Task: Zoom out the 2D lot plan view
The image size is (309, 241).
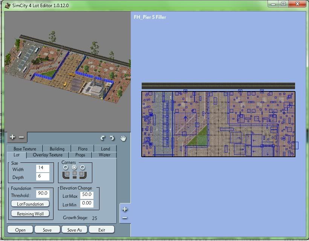Action: coord(125,218)
